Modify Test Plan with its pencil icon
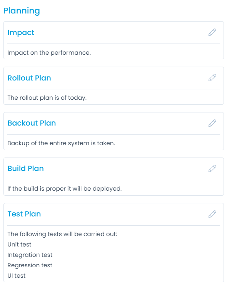The image size is (227, 285). pyautogui.click(x=212, y=214)
